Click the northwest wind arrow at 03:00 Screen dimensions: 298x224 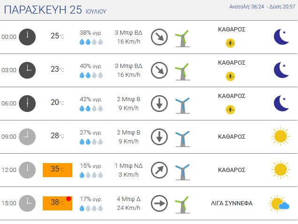coord(159,70)
